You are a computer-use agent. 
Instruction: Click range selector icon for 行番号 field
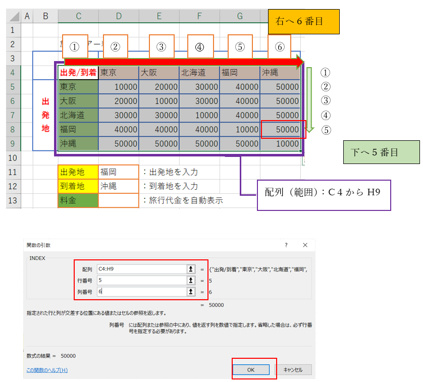191,280
